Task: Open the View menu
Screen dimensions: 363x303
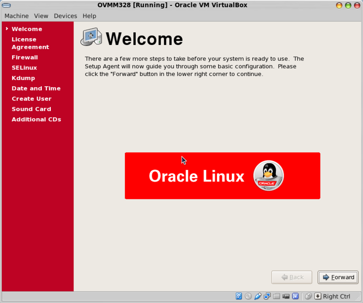Action: click(x=41, y=16)
